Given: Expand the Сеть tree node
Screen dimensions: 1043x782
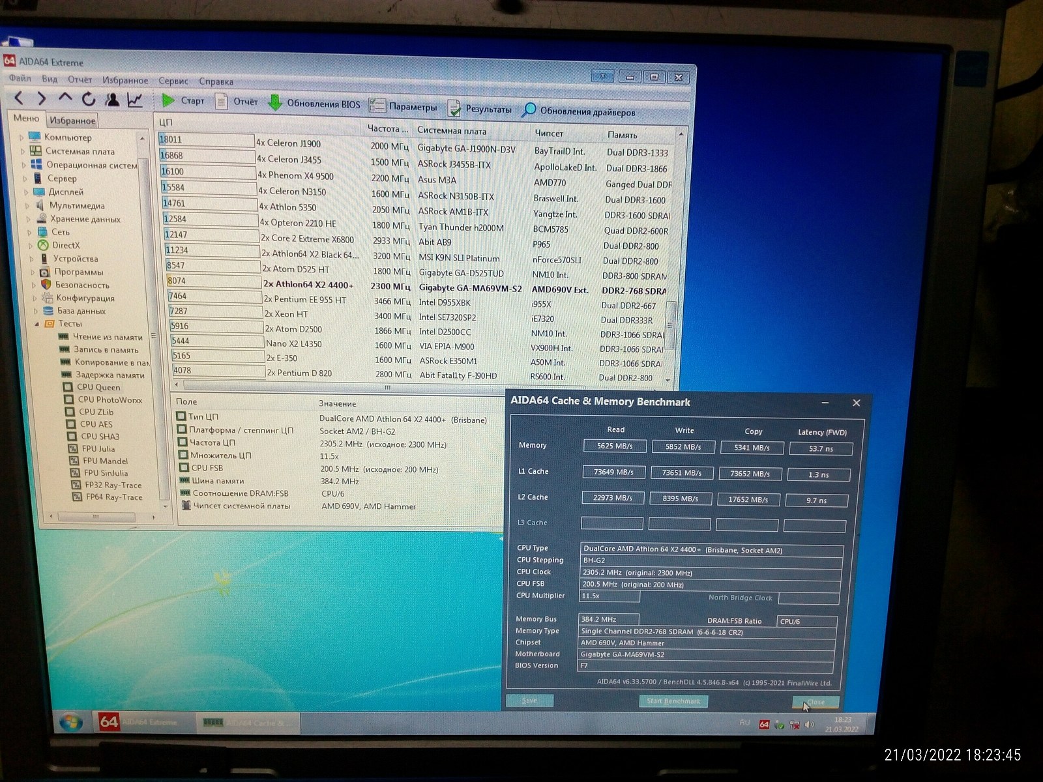Looking at the screenshot, I should 30,232.
